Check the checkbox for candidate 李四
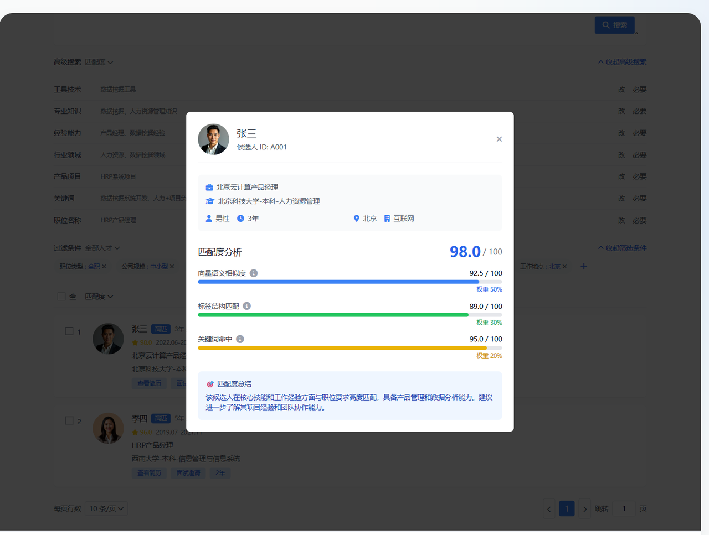This screenshot has height=535, width=709. 69,420
